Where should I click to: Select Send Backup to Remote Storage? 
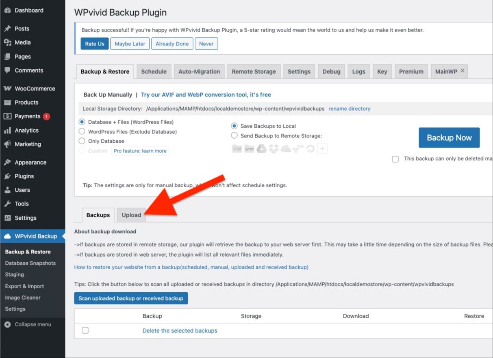point(234,136)
